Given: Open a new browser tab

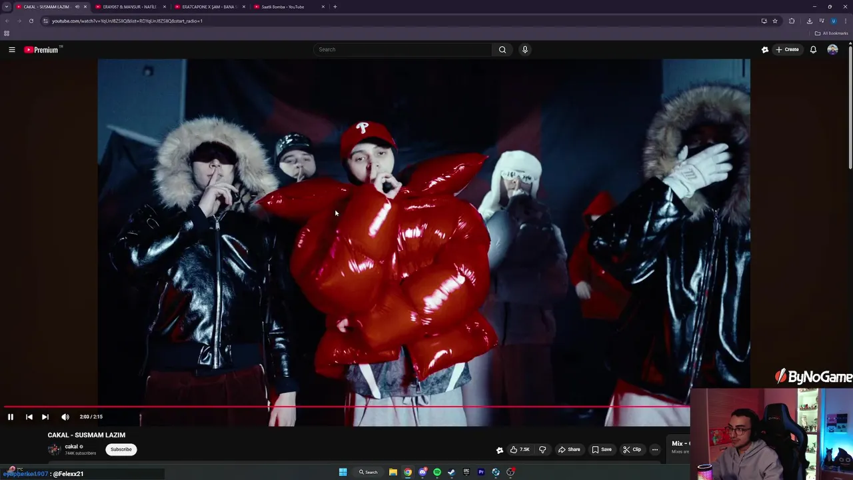Looking at the screenshot, I should pyautogui.click(x=335, y=7).
